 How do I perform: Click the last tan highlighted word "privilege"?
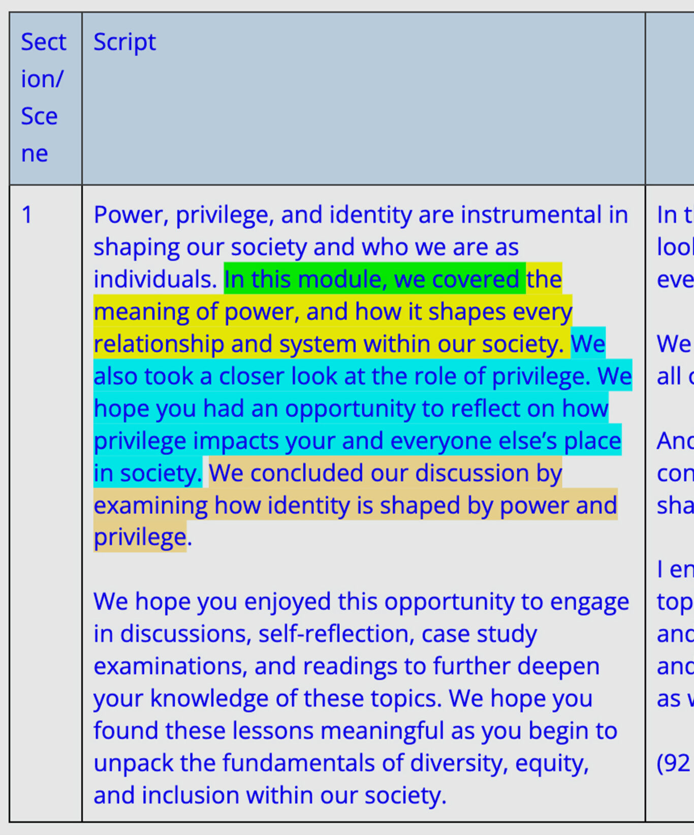point(140,537)
